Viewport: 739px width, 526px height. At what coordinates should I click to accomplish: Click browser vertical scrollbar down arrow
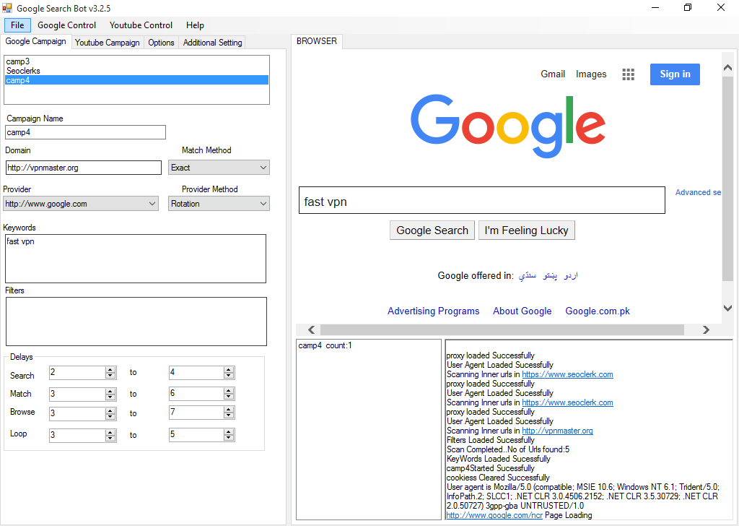[727, 308]
